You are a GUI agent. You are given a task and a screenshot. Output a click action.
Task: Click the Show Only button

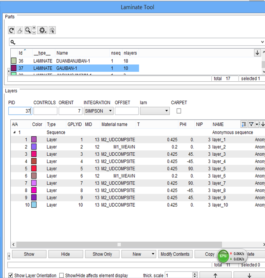(102, 254)
